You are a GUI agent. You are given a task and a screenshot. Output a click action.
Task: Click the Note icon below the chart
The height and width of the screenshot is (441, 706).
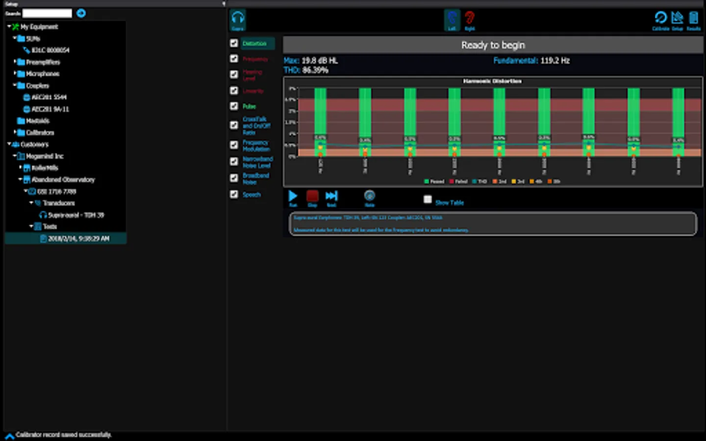click(370, 197)
